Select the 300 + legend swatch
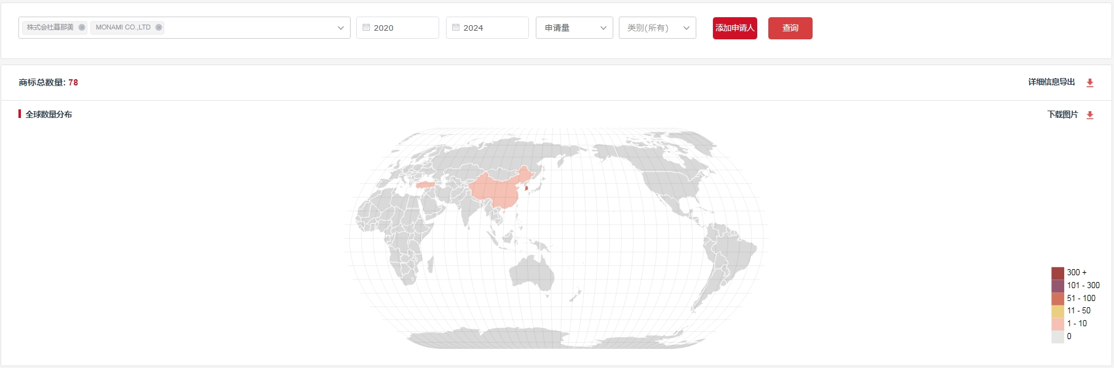Viewport: 1114px width, 368px height. pyautogui.click(x=1058, y=273)
